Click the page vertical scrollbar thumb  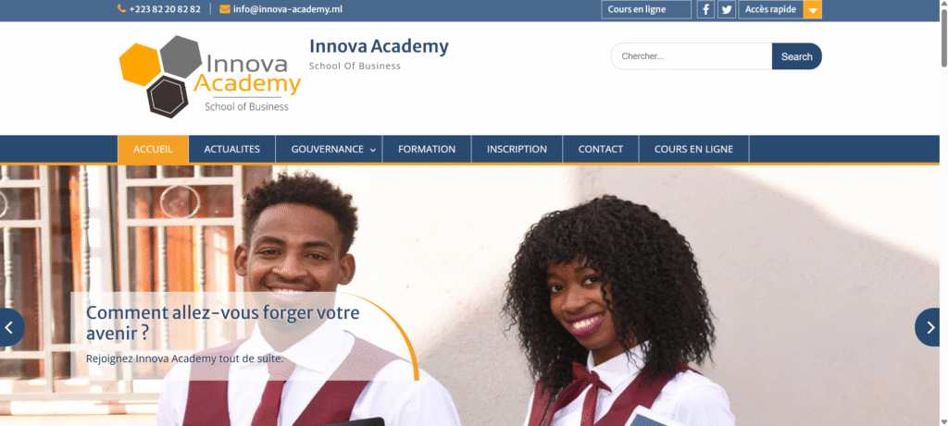(x=943, y=37)
